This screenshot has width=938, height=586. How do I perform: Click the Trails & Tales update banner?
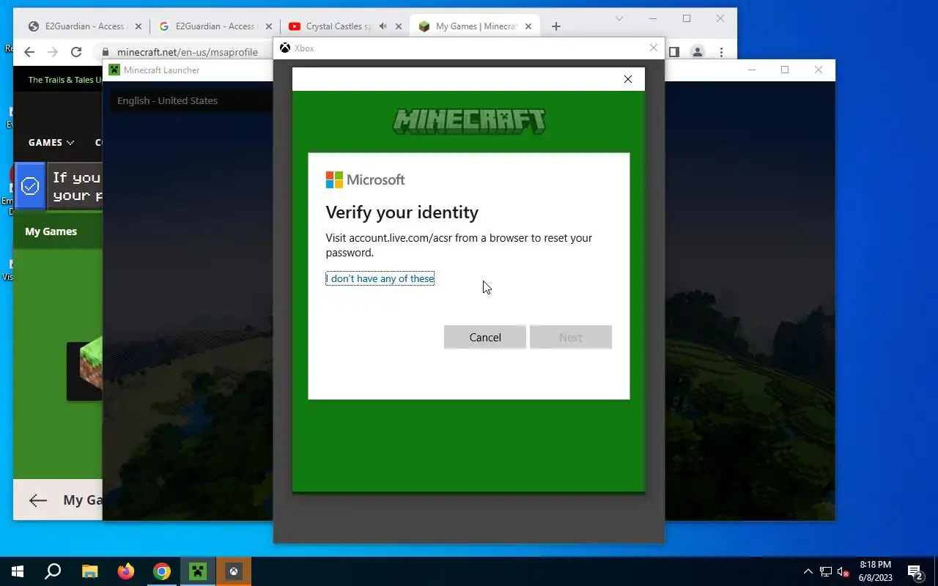pos(65,80)
